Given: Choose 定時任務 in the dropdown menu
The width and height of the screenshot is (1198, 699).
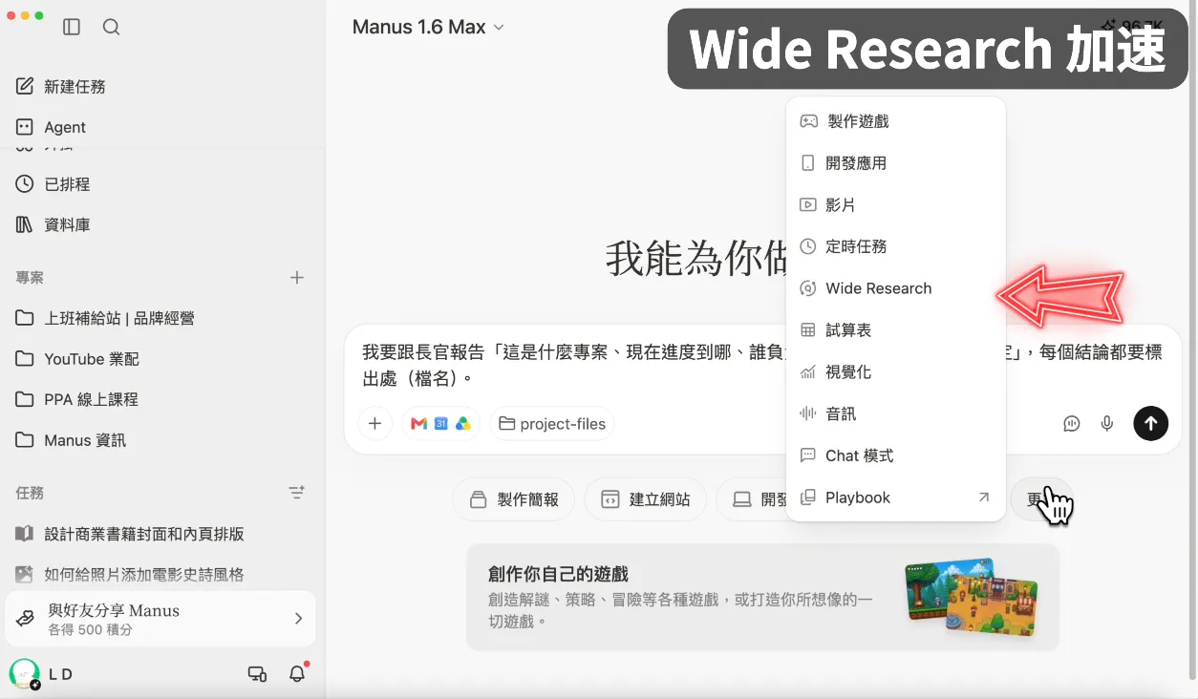Looking at the screenshot, I should (x=895, y=246).
